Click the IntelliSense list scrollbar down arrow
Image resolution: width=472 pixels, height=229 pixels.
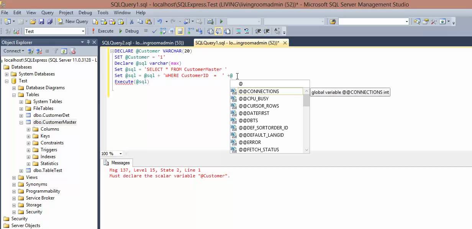[306, 150]
